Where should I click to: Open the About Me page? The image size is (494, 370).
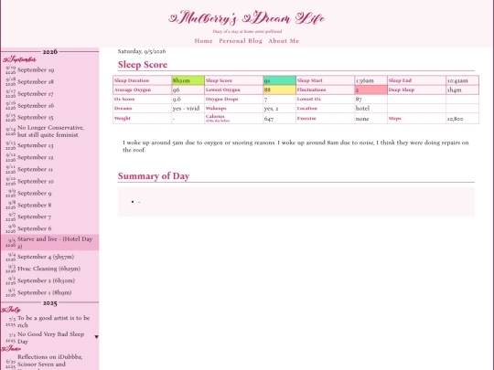coord(284,41)
